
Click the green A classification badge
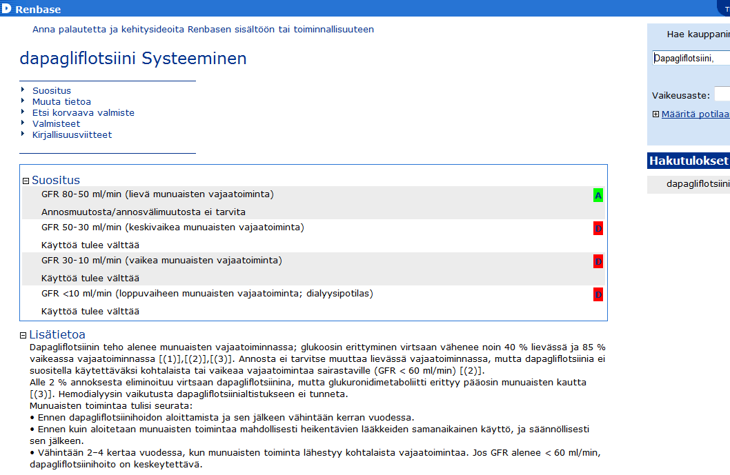pos(598,195)
